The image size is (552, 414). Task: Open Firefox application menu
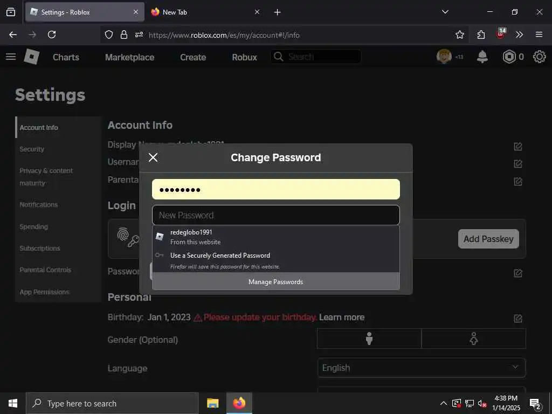click(539, 34)
